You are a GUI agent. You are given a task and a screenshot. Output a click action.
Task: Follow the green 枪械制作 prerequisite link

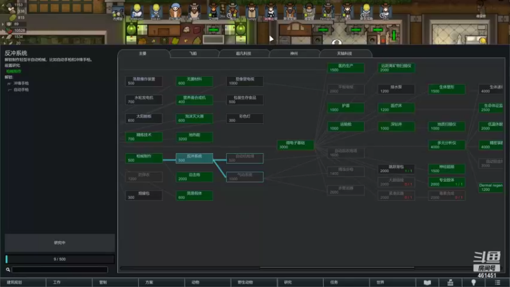click(x=13, y=71)
